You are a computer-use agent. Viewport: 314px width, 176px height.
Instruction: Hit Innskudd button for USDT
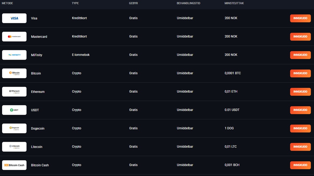(300, 110)
